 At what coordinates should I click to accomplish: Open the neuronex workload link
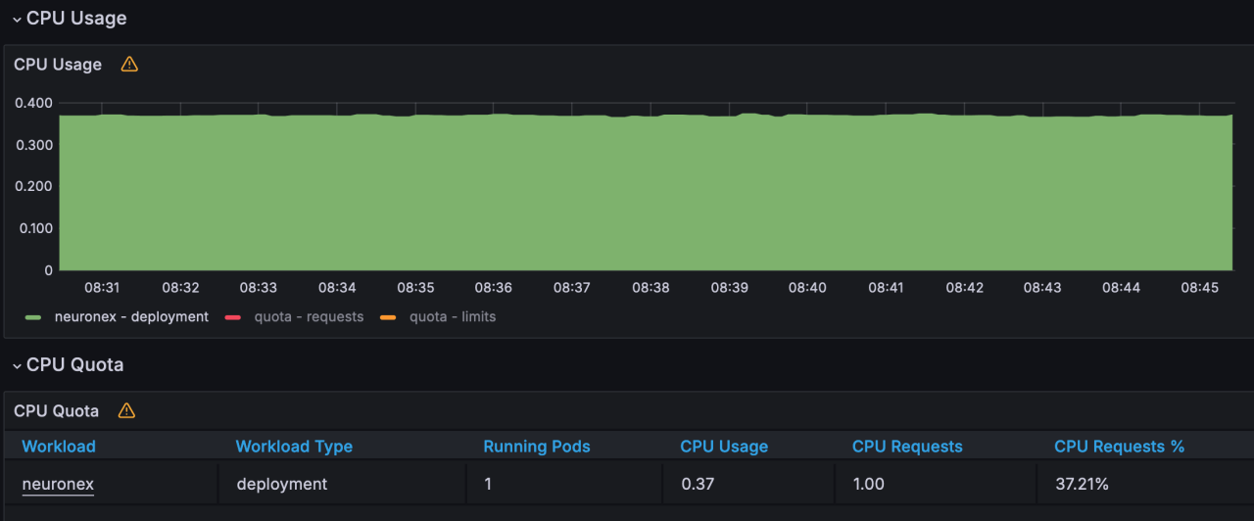click(58, 484)
